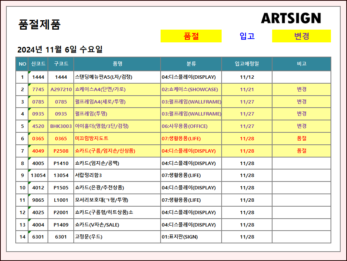
Task: Click the yellow 변경 legend box
Action: point(301,36)
